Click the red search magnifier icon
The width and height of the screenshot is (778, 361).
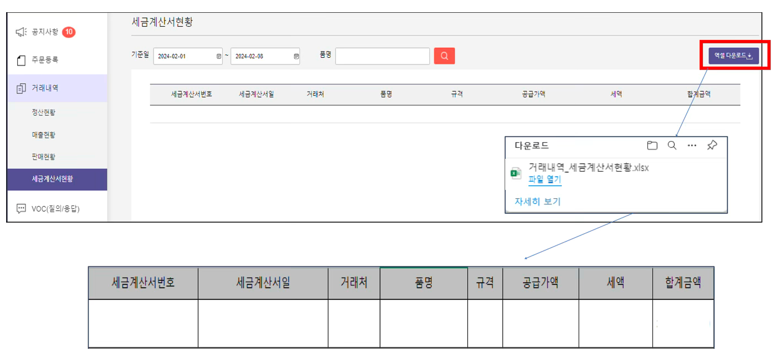pos(444,56)
